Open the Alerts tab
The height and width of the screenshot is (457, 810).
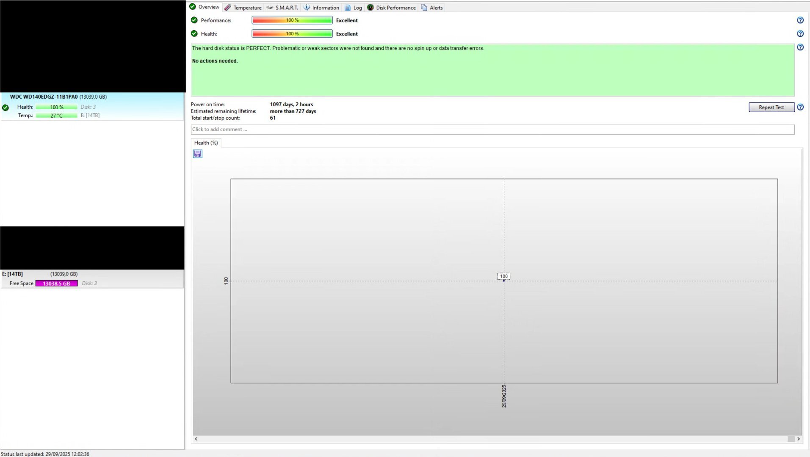pos(432,8)
